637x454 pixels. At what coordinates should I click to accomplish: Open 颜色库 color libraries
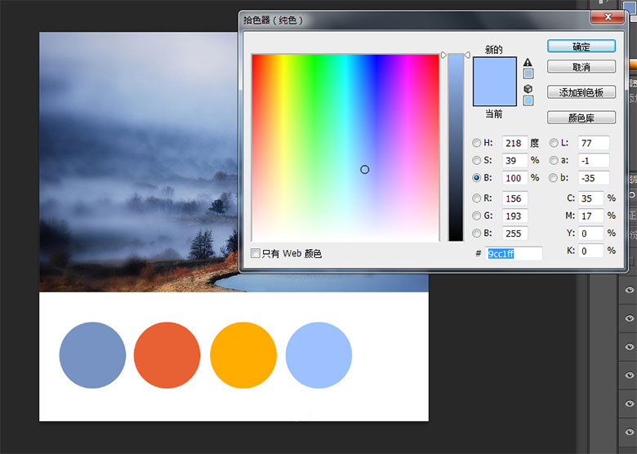(x=581, y=118)
